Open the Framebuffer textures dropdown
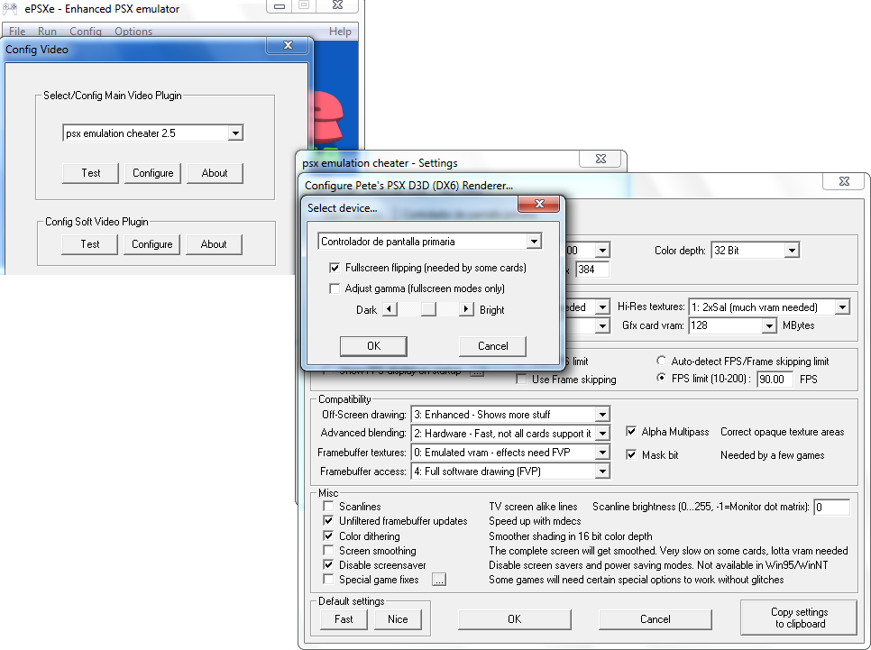Viewport: 871px width, 650px height. 602,453
